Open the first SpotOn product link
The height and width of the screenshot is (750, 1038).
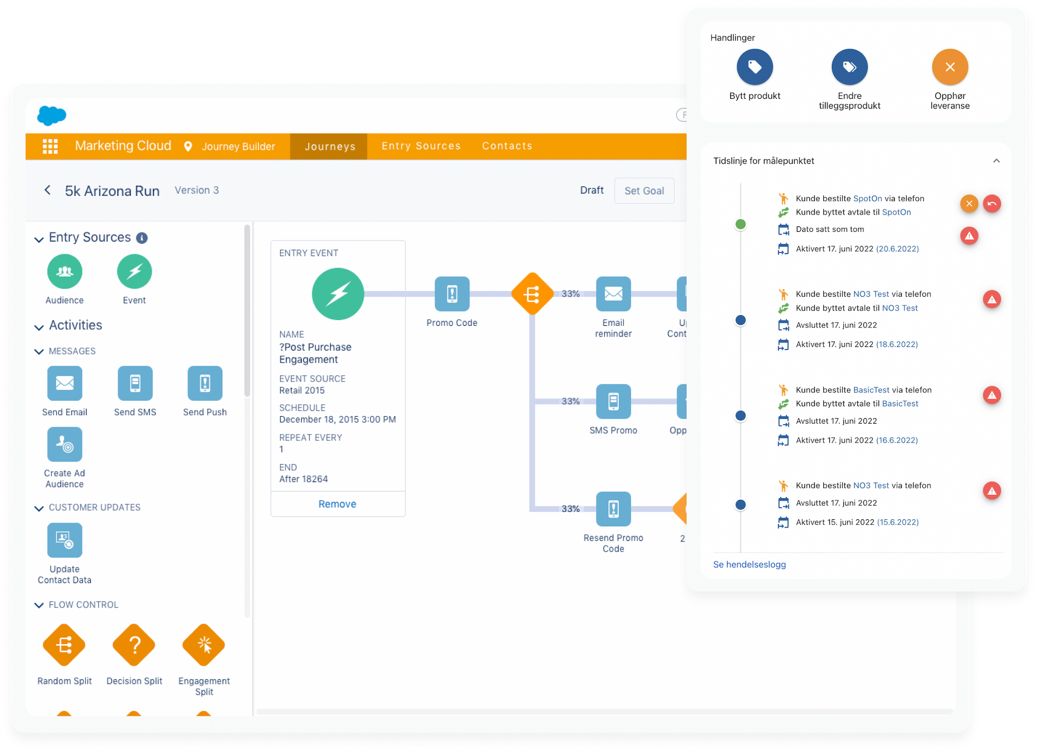(868, 198)
